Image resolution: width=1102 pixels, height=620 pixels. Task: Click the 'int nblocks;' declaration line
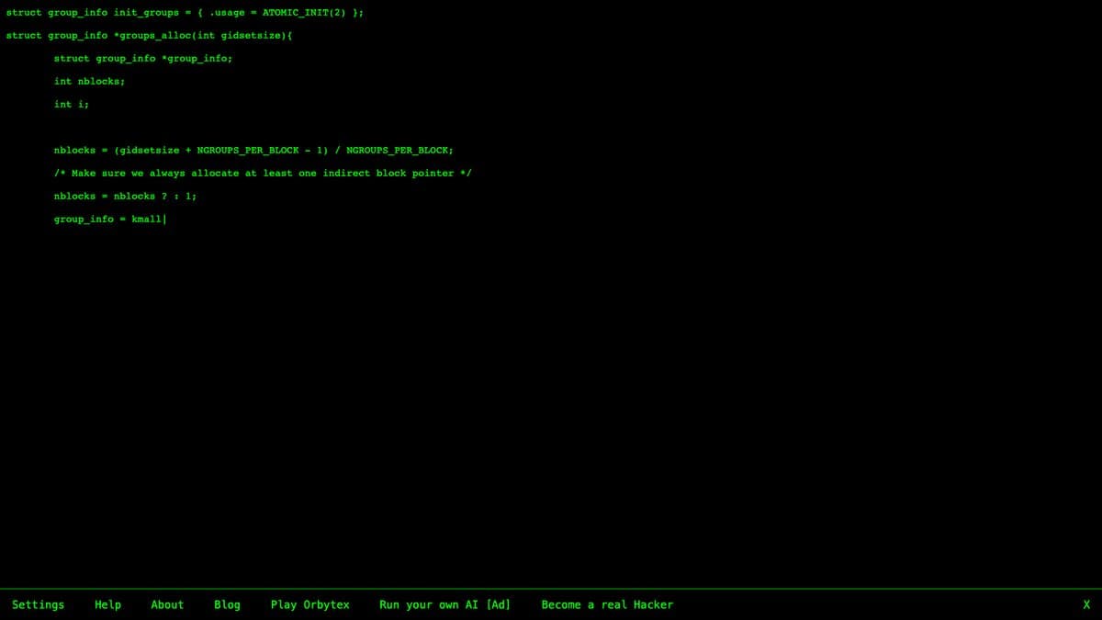[x=89, y=82]
